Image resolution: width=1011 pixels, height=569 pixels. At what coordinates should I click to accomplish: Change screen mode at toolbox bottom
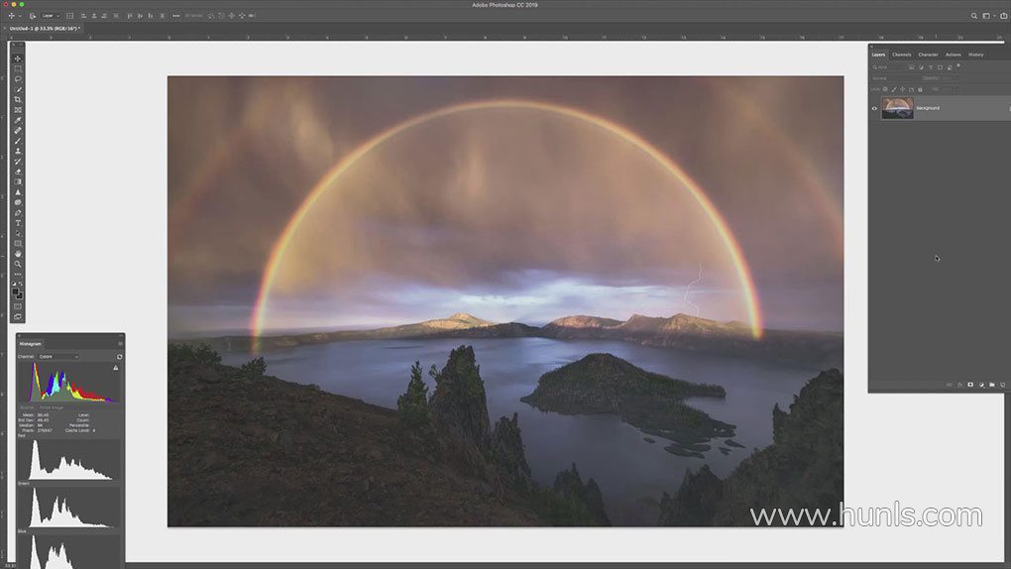point(18,317)
